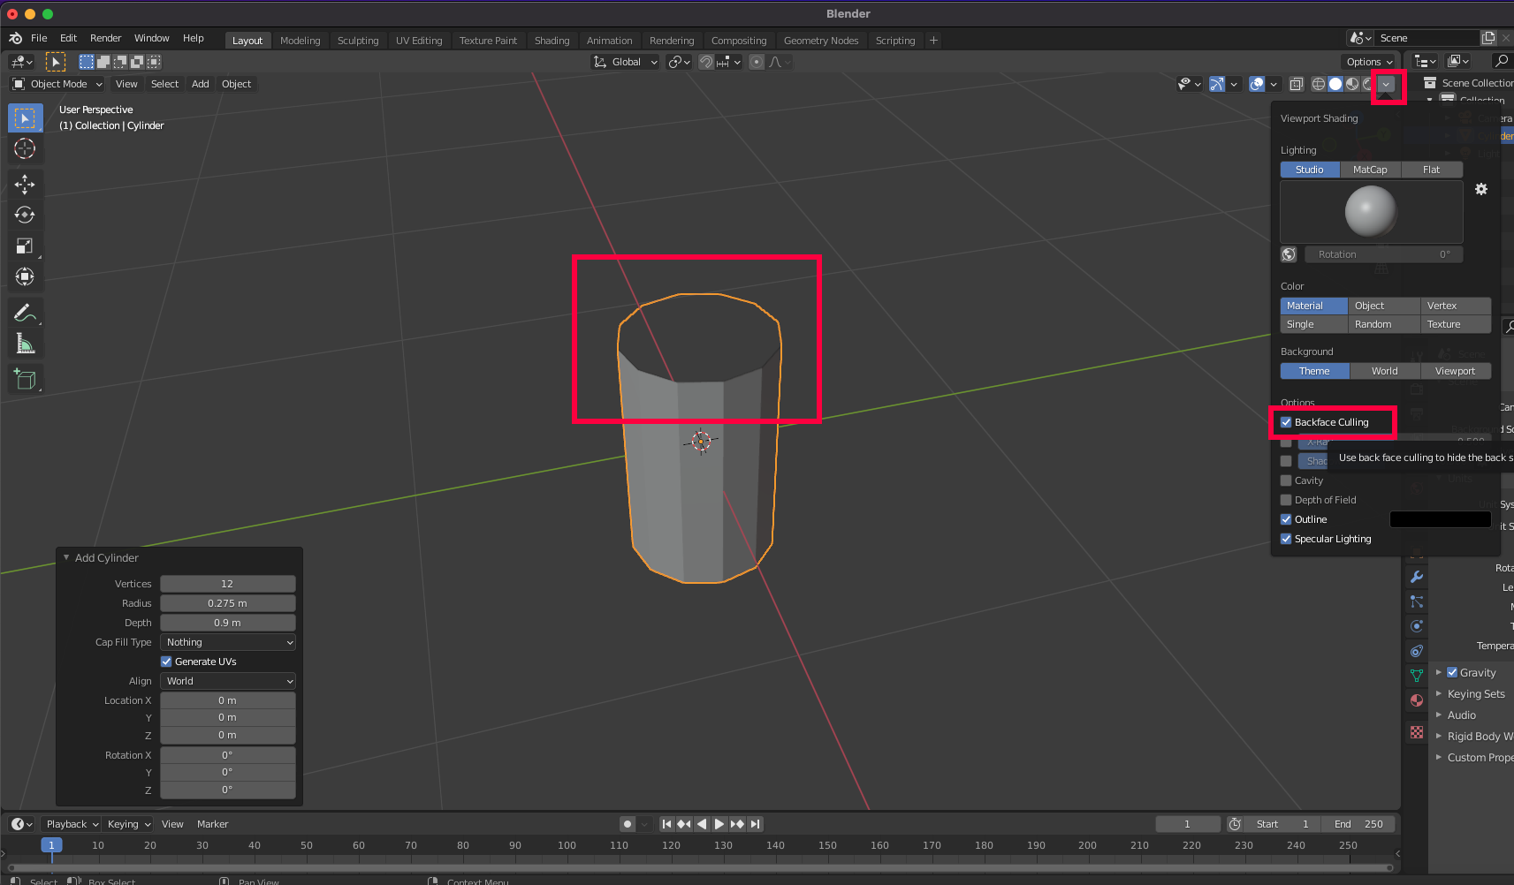The image size is (1514, 885).
Task: Switch to the Modeling workspace tab
Action: tap(301, 41)
